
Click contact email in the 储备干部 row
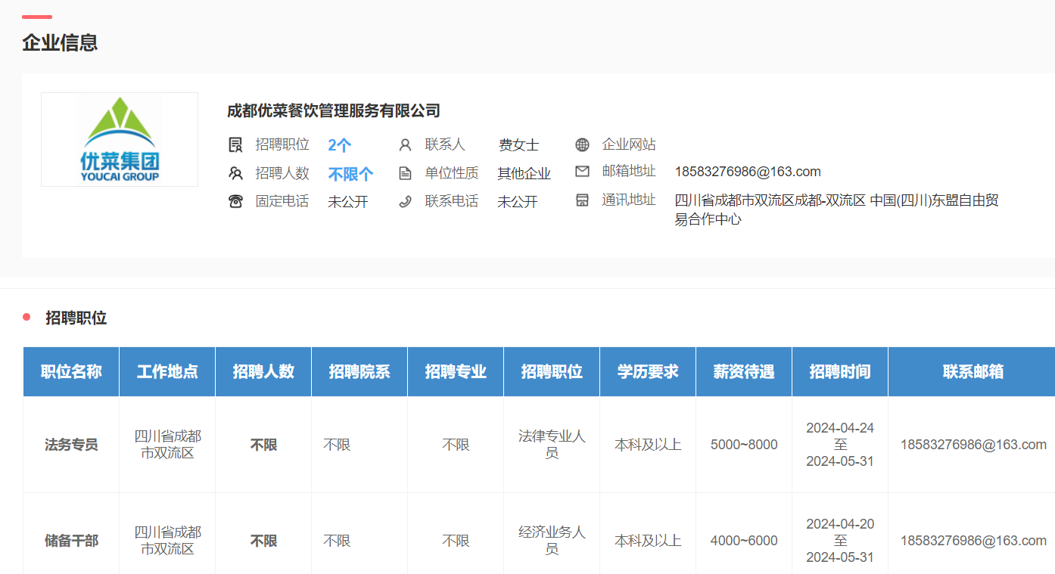point(973,541)
